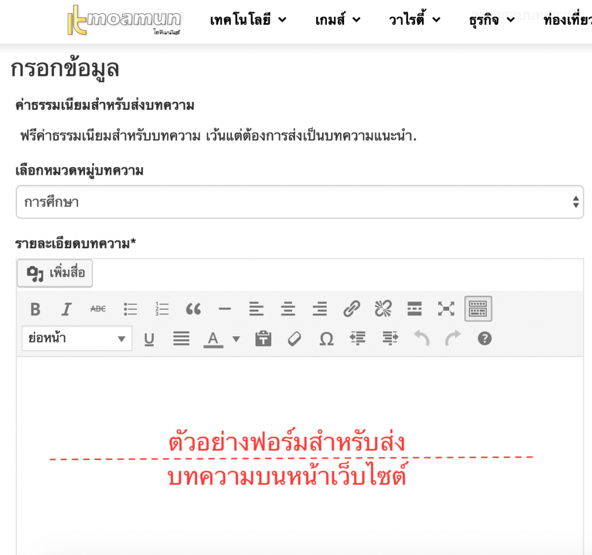Image resolution: width=592 pixels, height=555 pixels.
Task: Paste as plain text icon
Action: click(263, 339)
